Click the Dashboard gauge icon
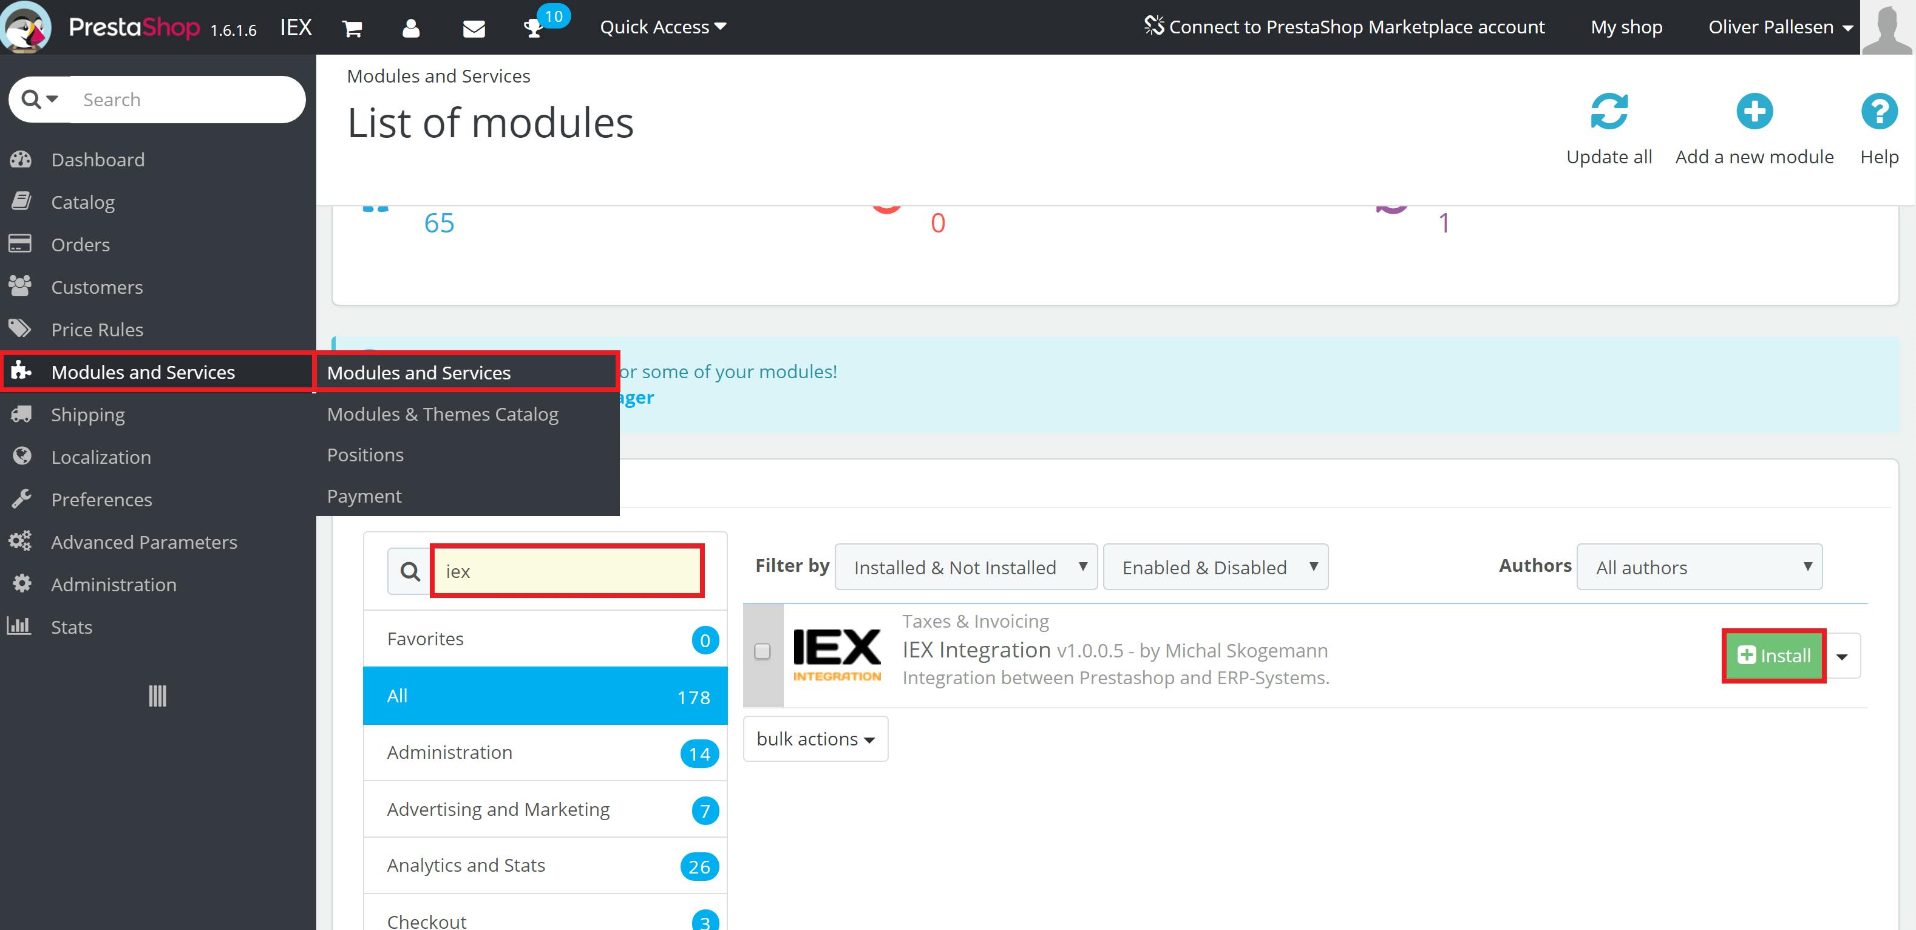Screen dimensions: 1916x930 21,159
